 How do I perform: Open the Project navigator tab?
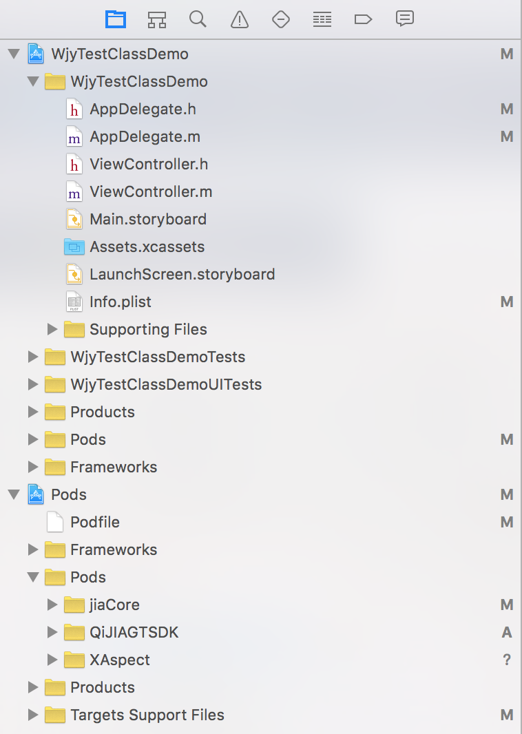[116, 19]
